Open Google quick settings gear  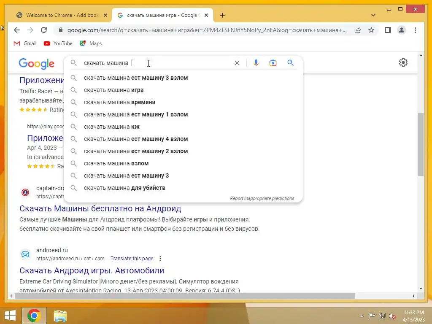403,62
